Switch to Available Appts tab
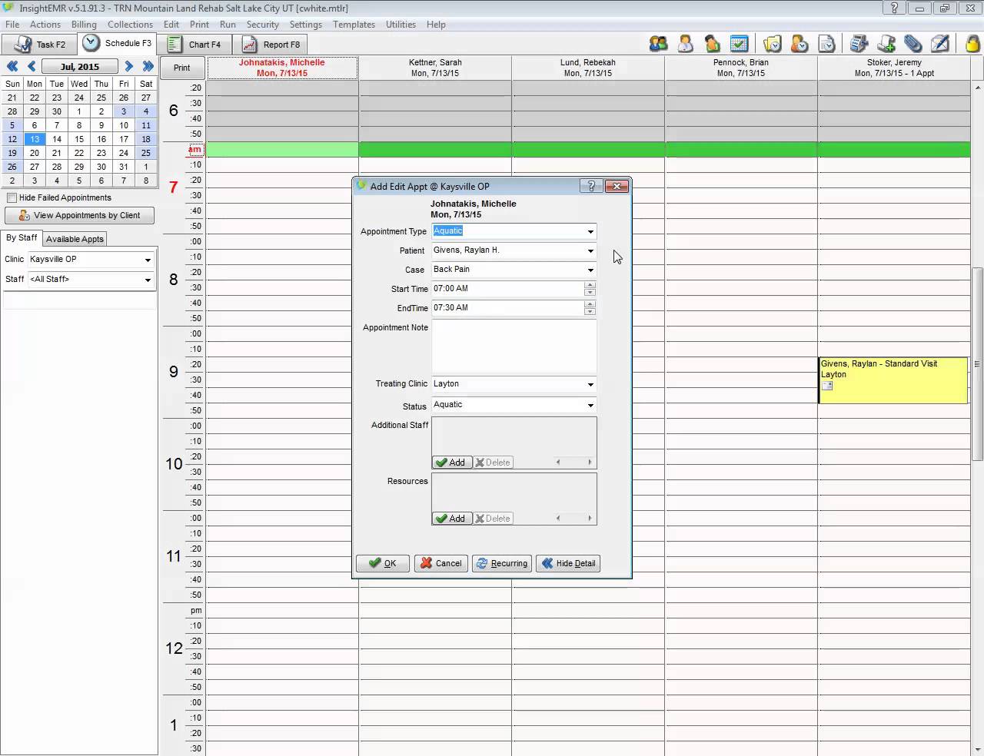Viewport: 984px width, 756px height. 75,239
